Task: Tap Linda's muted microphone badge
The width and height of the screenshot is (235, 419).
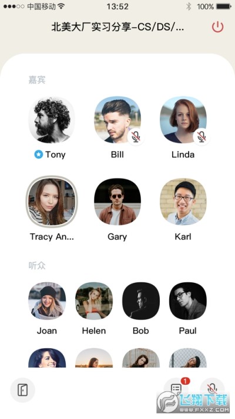Action: pos(202,137)
